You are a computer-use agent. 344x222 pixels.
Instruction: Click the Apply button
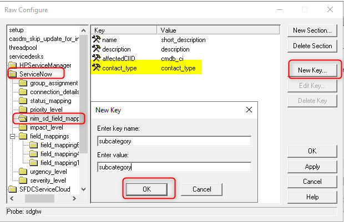[312, 167]
